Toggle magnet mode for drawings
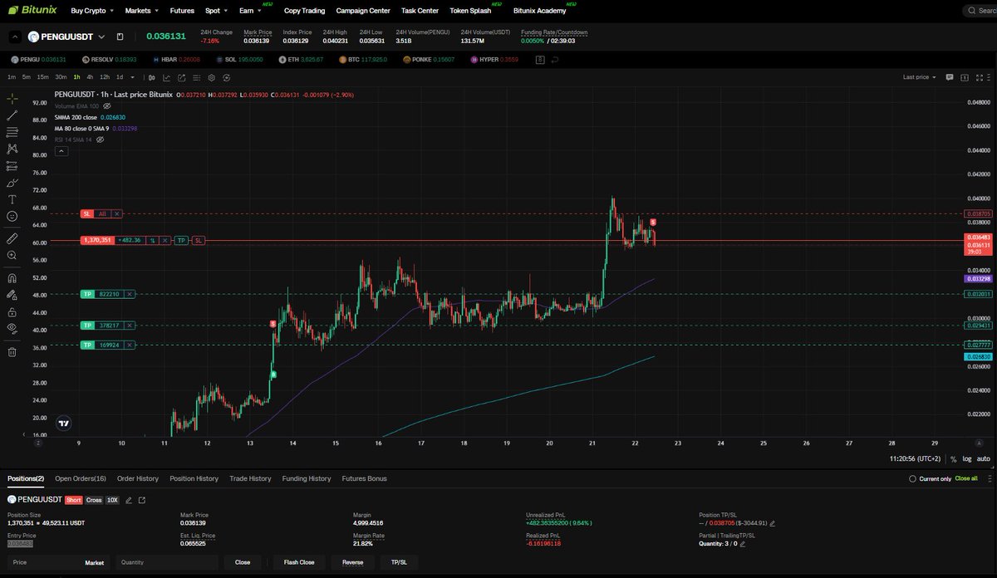 point(12,278)
